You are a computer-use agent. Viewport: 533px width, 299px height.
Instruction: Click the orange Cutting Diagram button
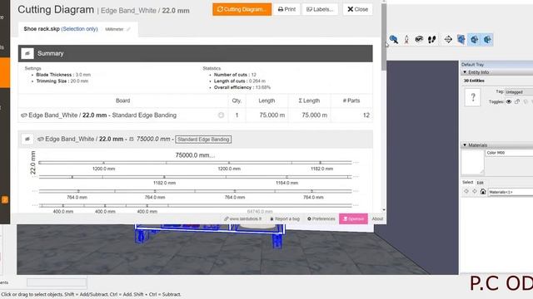click(242, 9)
